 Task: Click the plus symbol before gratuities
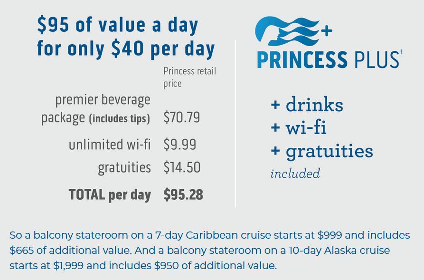275,151
